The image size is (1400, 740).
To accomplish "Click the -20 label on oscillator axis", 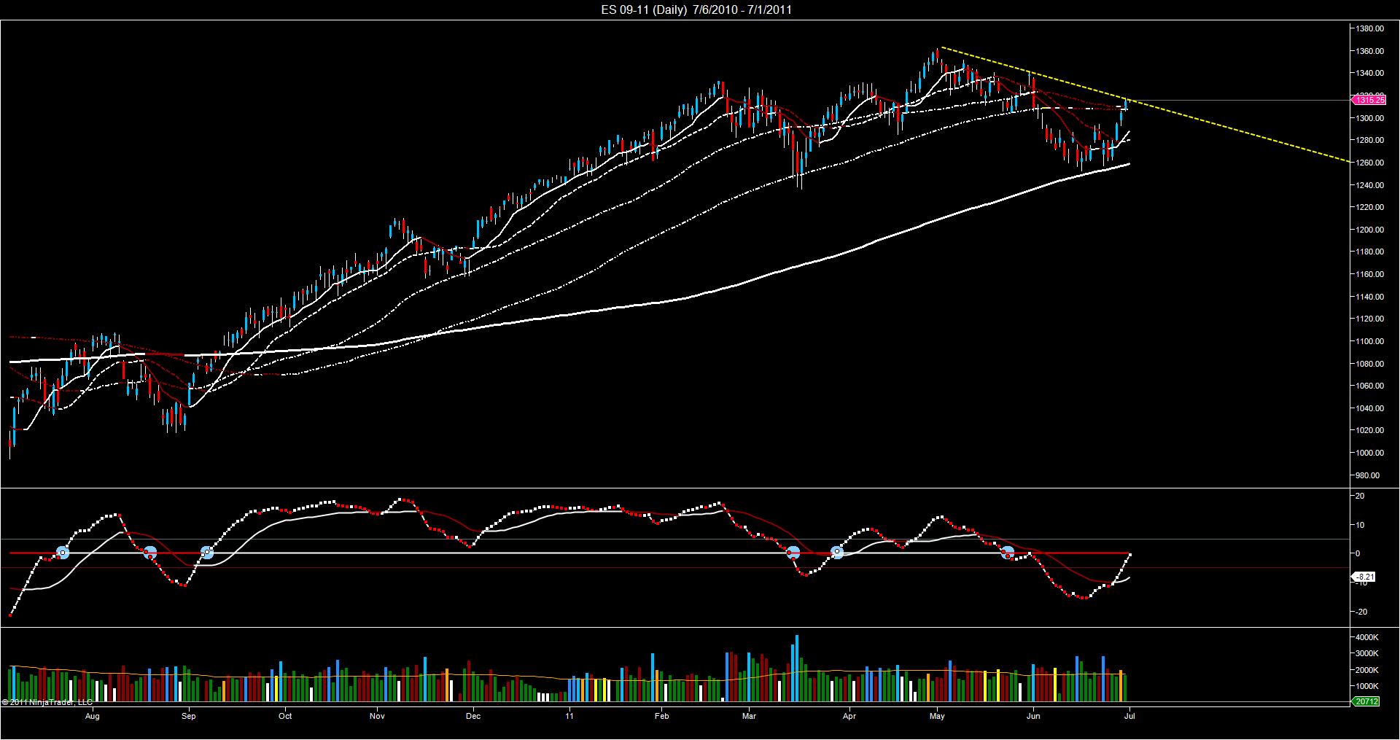I will click(x=1360, y=612).
